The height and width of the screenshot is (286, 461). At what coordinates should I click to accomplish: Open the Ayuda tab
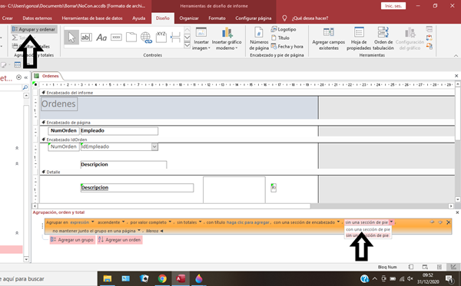pyautogui.click(x=139, y=18)
